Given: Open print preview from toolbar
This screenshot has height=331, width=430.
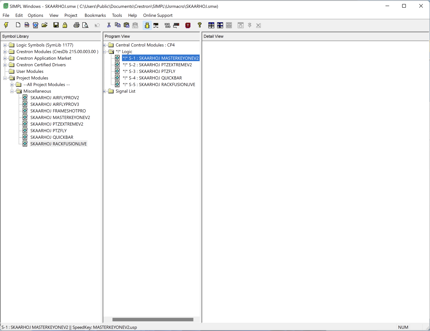Looking at the screenshot, I should pyautogui.click(x=85, y=25).
